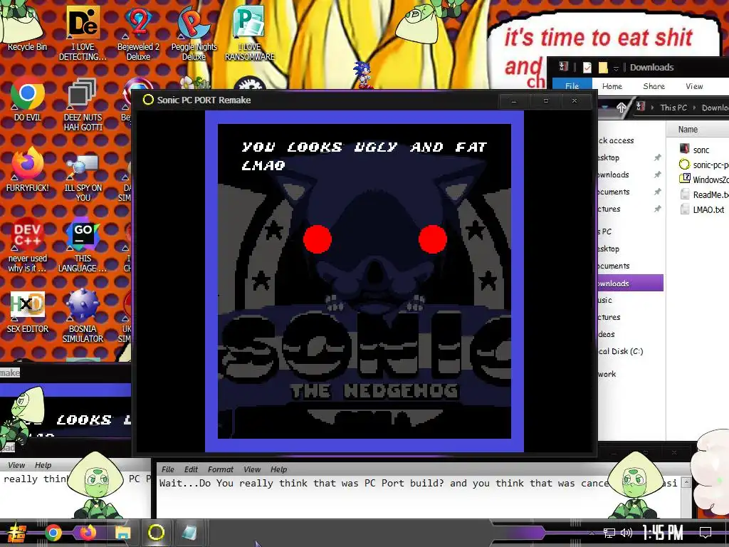Viewport: 729px width, 547px height.
Task: Open the Edit menu in front Notepad
Action: tap(191, 469)
